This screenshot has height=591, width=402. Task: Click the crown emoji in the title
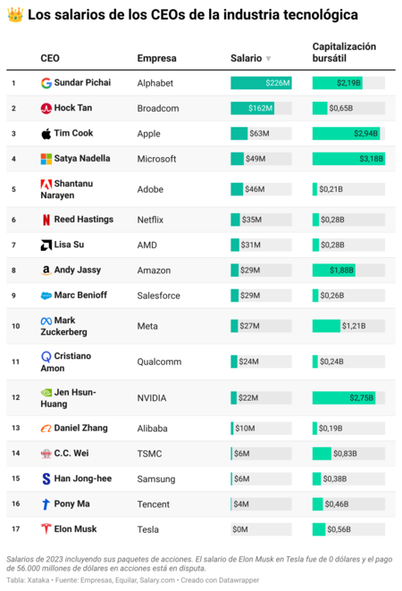pos(15,15)
